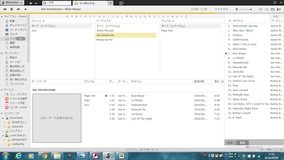Open Internet Explorer from the taskbar
Screen dimensions: 284x160
[18, 156]
